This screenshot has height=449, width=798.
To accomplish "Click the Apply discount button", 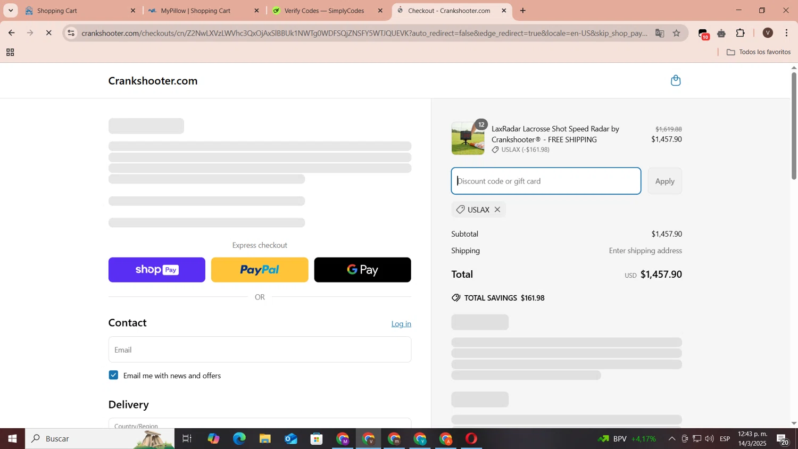I will click(x=664, y=181).
